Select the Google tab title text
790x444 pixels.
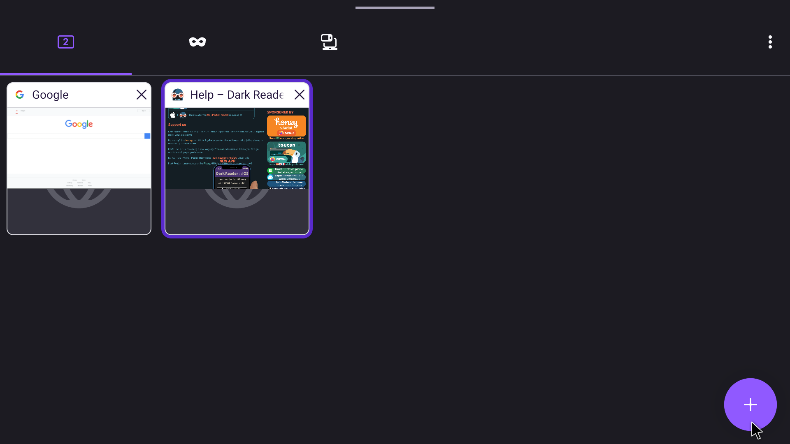(x=50, y=95)
